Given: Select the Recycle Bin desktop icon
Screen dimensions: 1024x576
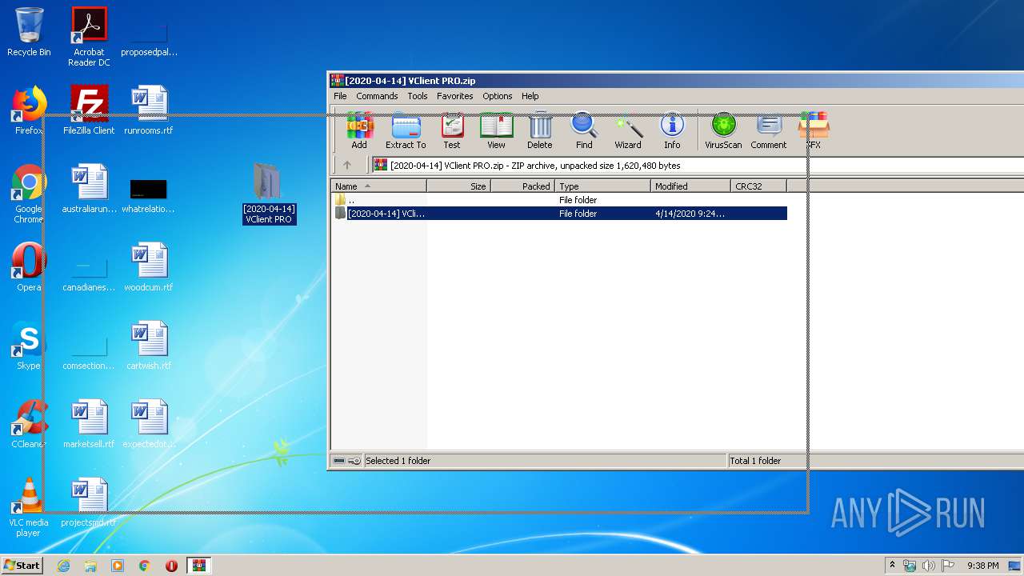Looking at the screenshot, I should [x=29, y=33].
